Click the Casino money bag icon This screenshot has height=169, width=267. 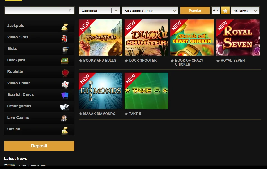[65, 130]
